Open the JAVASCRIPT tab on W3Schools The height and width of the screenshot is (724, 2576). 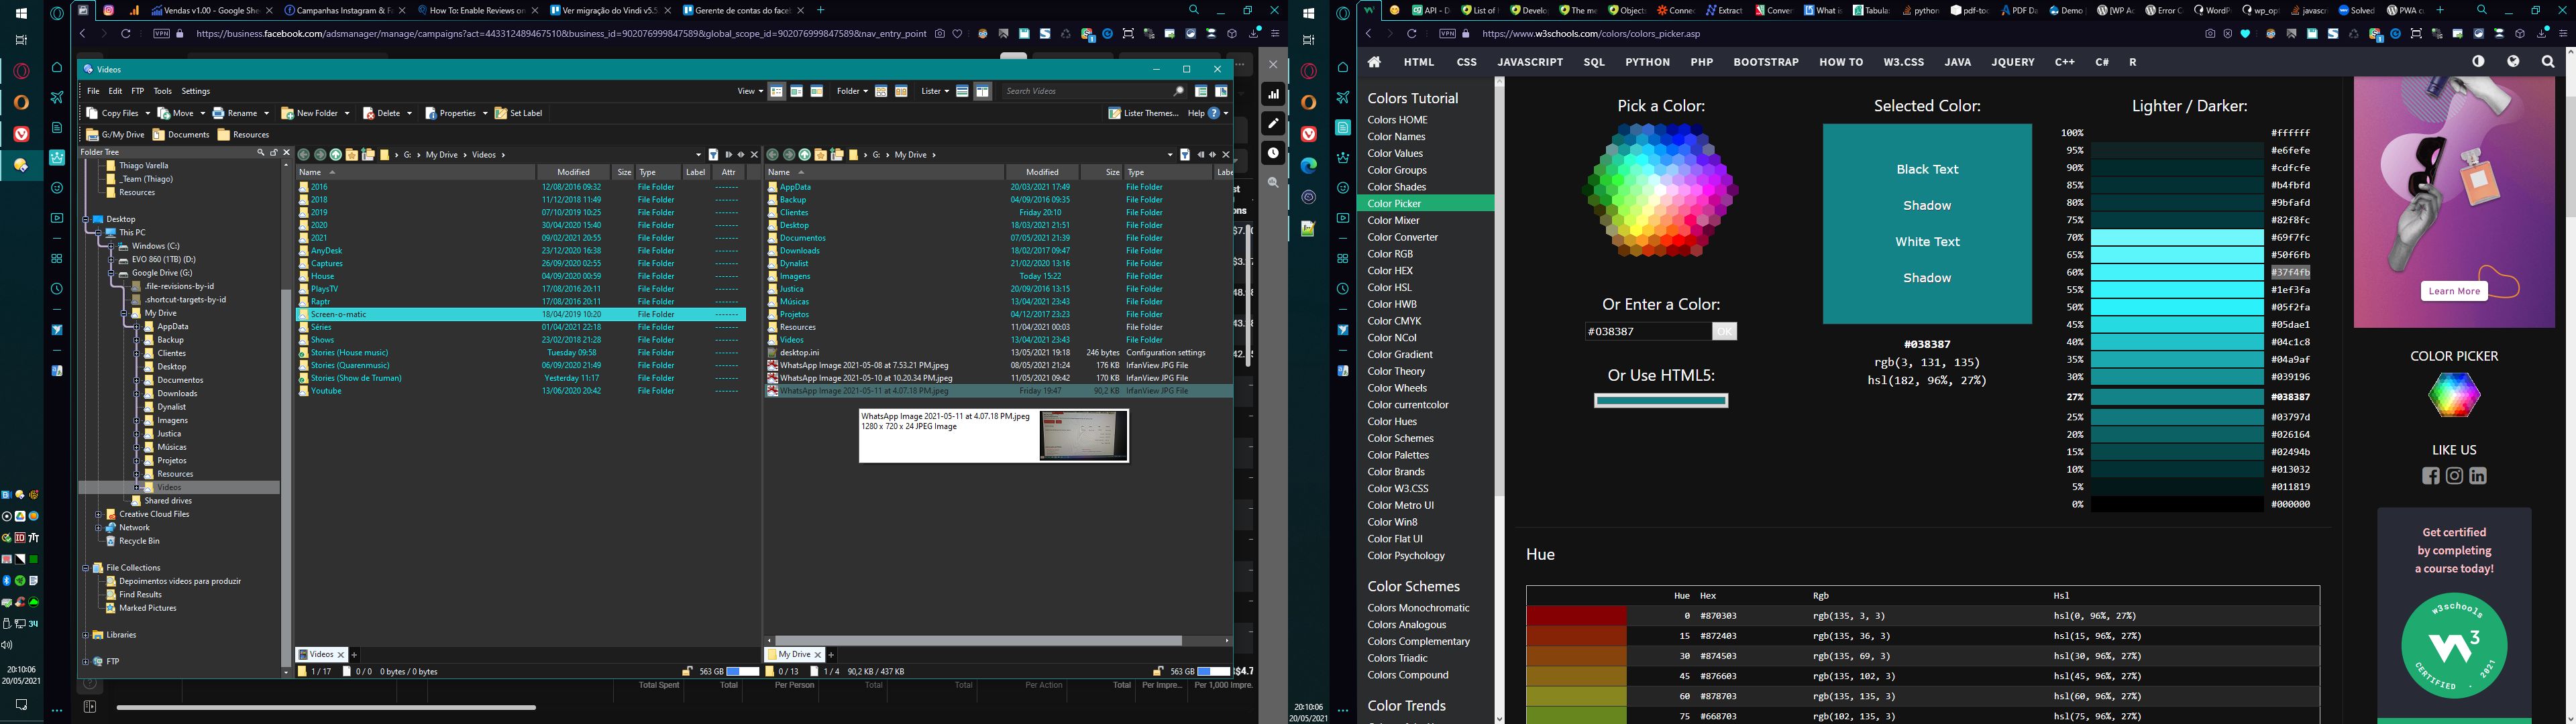tap(1529, 62)
